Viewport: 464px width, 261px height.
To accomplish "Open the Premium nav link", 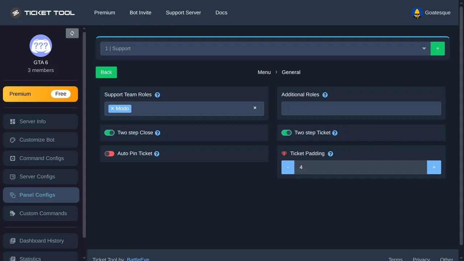I will [105, 13].
